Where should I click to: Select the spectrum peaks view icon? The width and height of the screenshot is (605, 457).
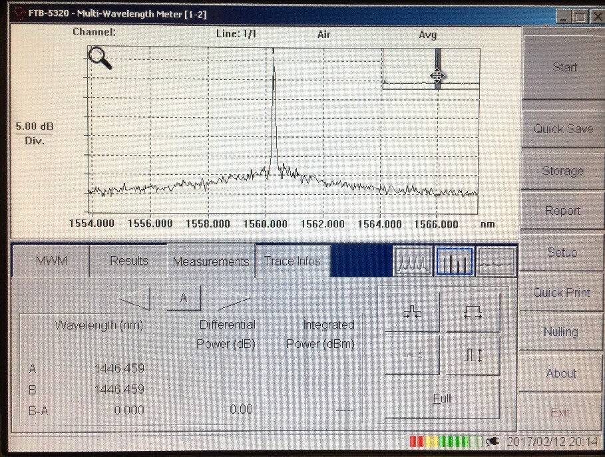[x=413, y=262]
